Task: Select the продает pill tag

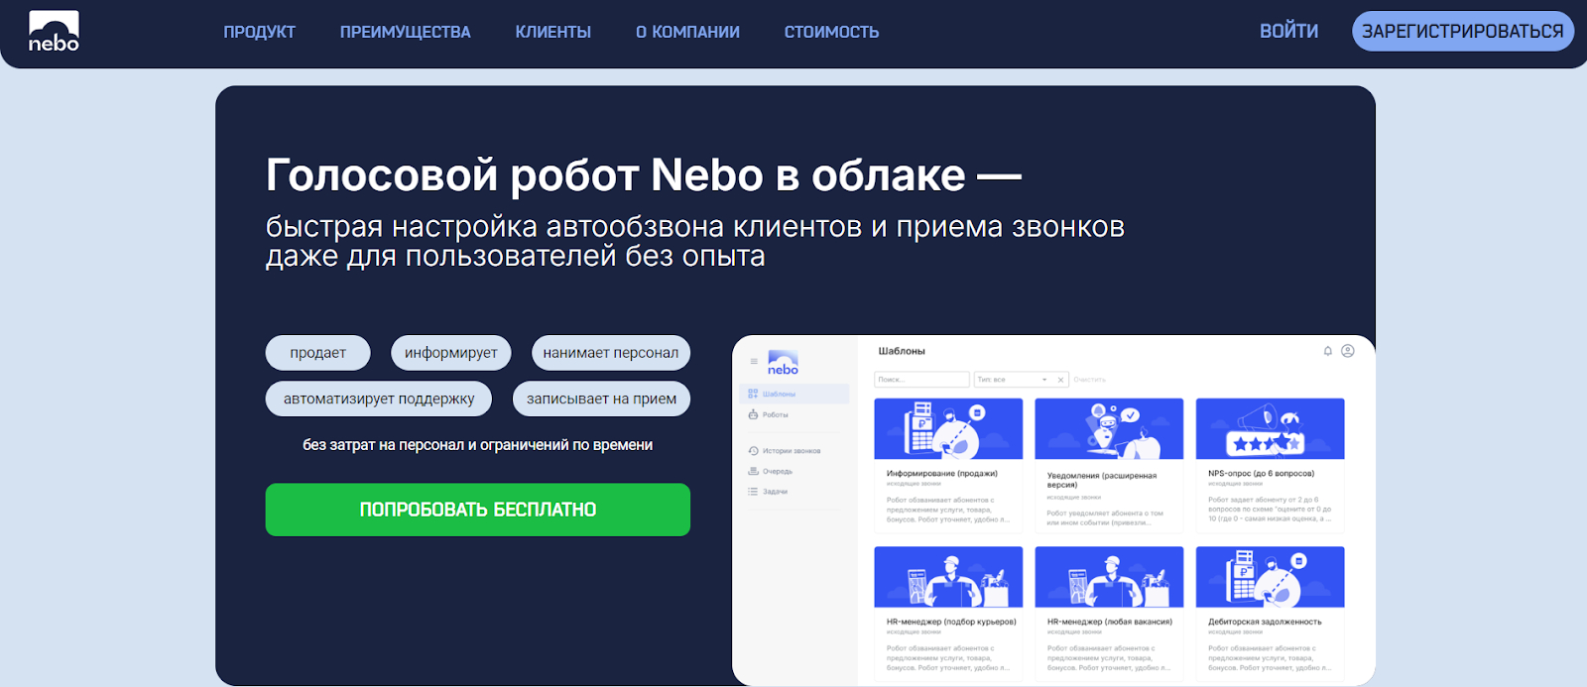Action: tap(318, 353)
